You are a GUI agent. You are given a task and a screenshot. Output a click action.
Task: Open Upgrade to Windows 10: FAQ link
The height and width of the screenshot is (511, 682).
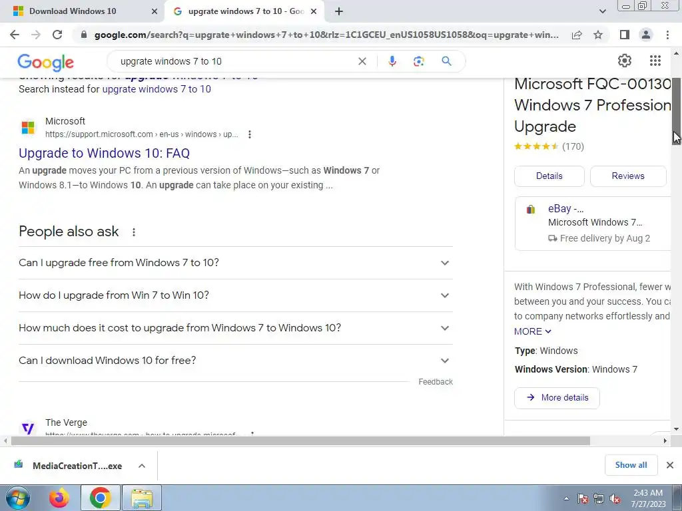(105, 153)
